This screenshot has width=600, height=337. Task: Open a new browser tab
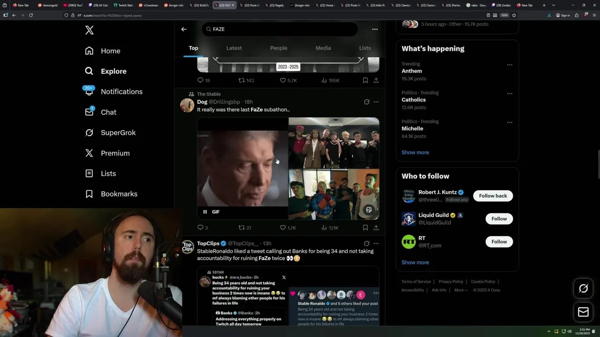[544, 5]
